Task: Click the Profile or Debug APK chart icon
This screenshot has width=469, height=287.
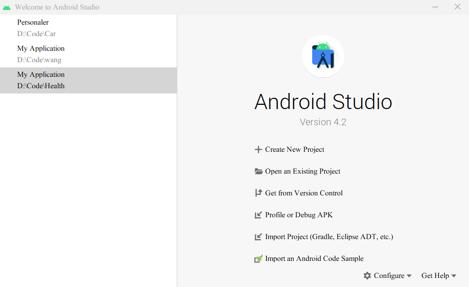Action: (258, 215)
